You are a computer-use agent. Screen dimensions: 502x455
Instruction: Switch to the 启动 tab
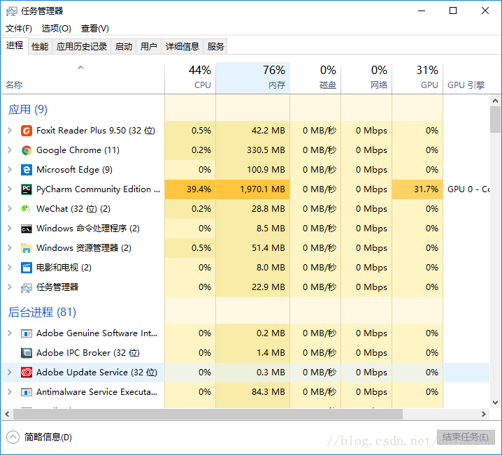pos(124,47)
